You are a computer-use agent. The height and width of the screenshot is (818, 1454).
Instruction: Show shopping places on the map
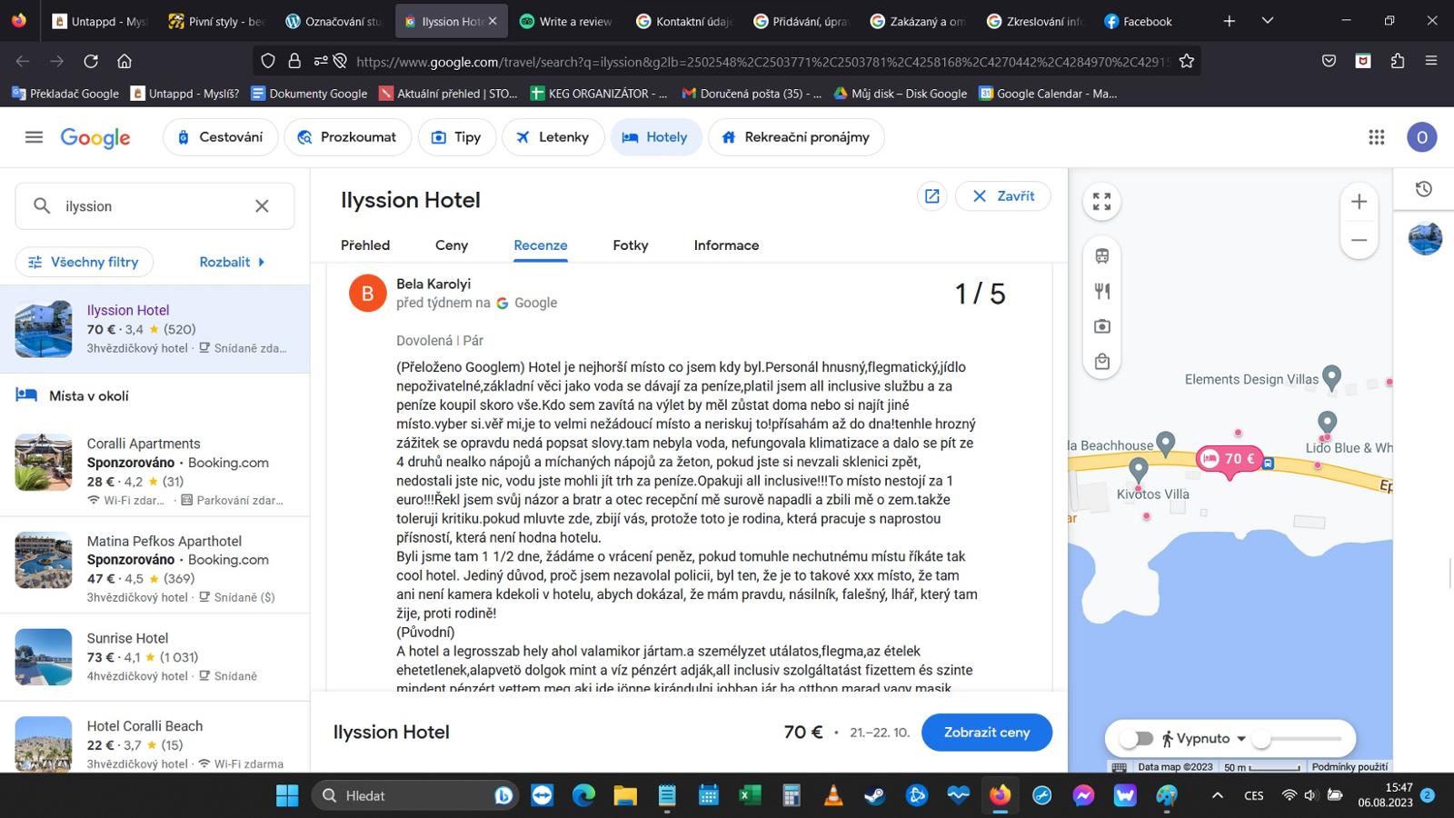(1102, 362)
